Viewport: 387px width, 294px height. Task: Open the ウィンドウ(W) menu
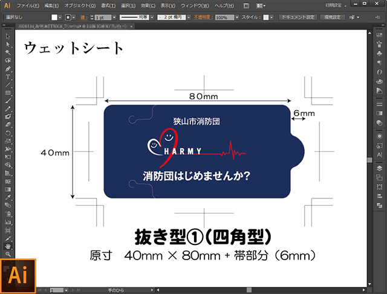point(191,5)
